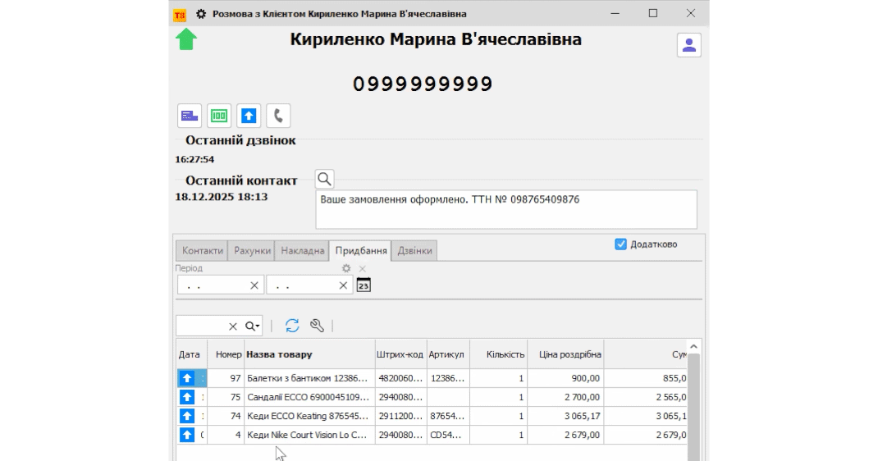Click the magnifier icon beside Останній контакт
The width and height of the screenshot is (878, 461).
tap(324, 179)
